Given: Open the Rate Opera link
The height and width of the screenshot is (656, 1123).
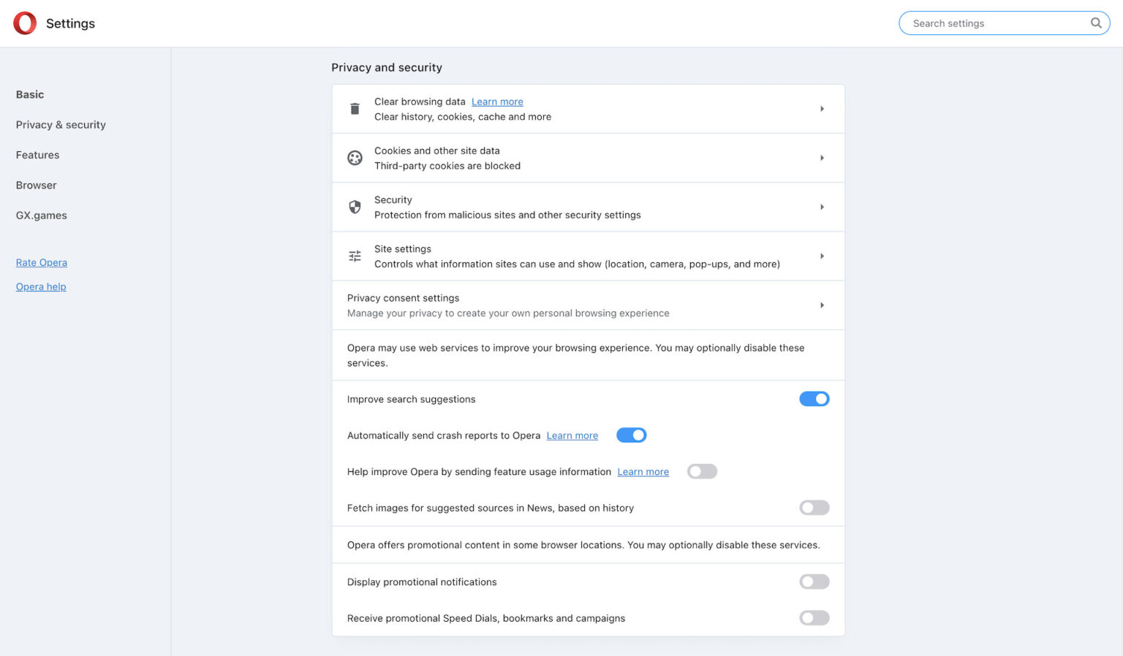Looking at the screenshot, I should coord(41,262).
